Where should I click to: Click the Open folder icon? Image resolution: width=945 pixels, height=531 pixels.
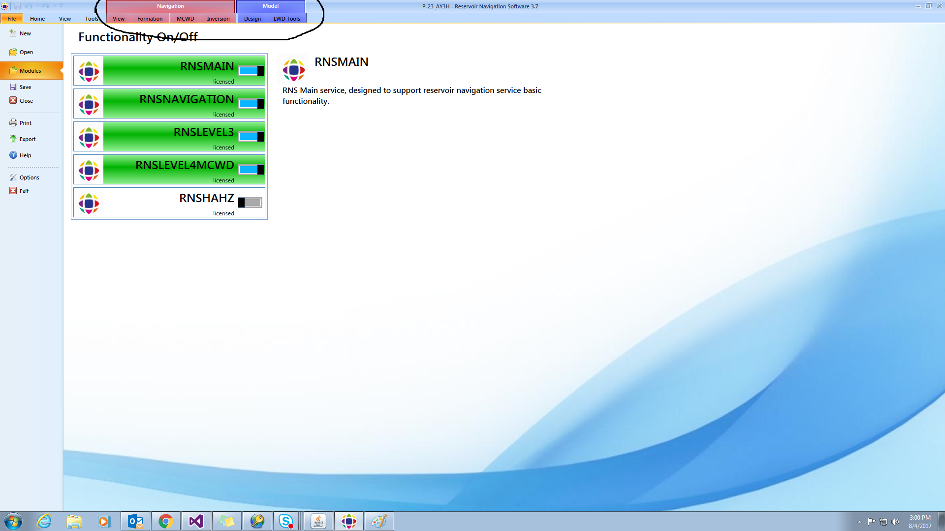pos(13,52)
